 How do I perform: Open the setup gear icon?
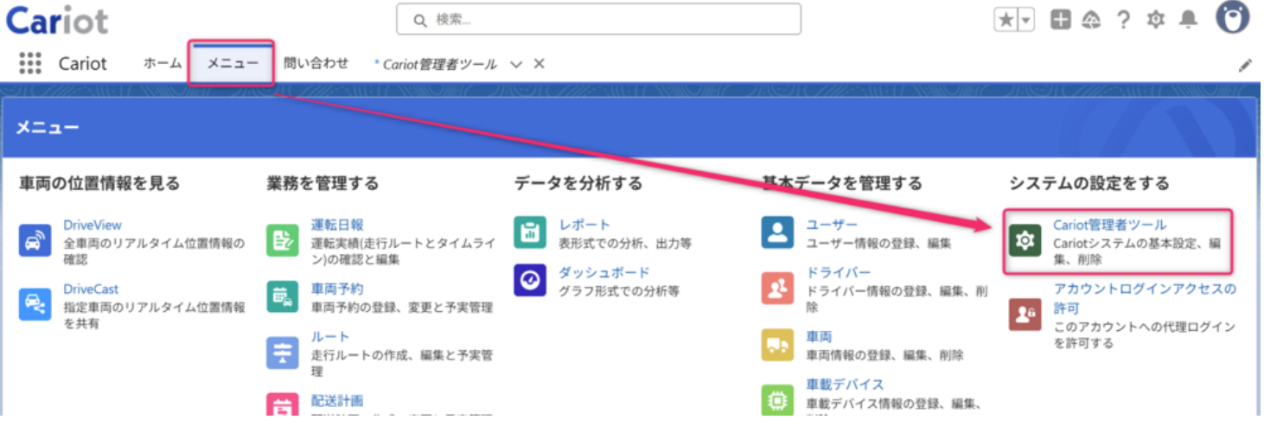pos(1156,20)
